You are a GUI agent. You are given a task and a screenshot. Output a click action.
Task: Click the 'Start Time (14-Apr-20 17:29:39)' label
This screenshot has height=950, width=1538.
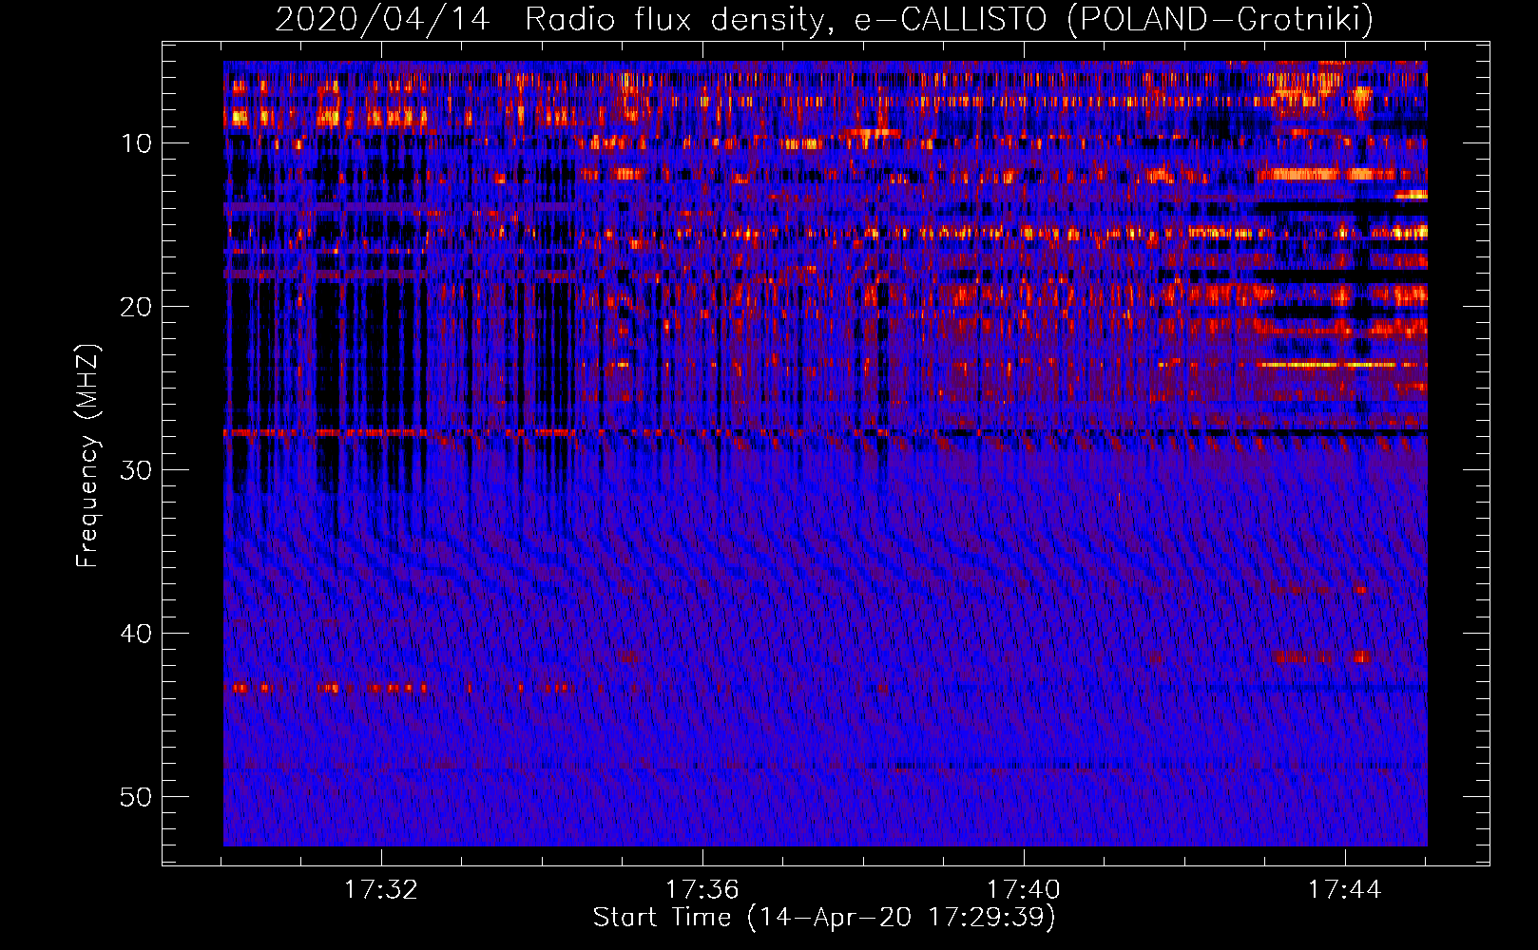point(824,918)
